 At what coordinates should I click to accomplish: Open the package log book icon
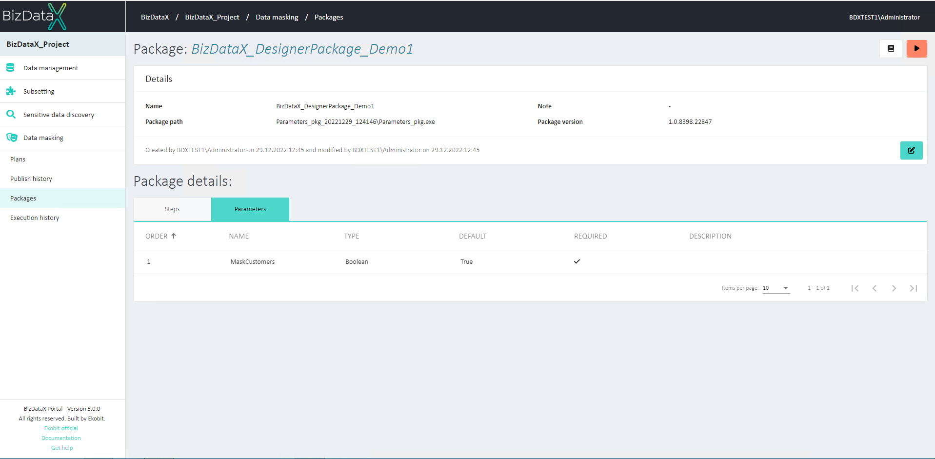(891, 48)
